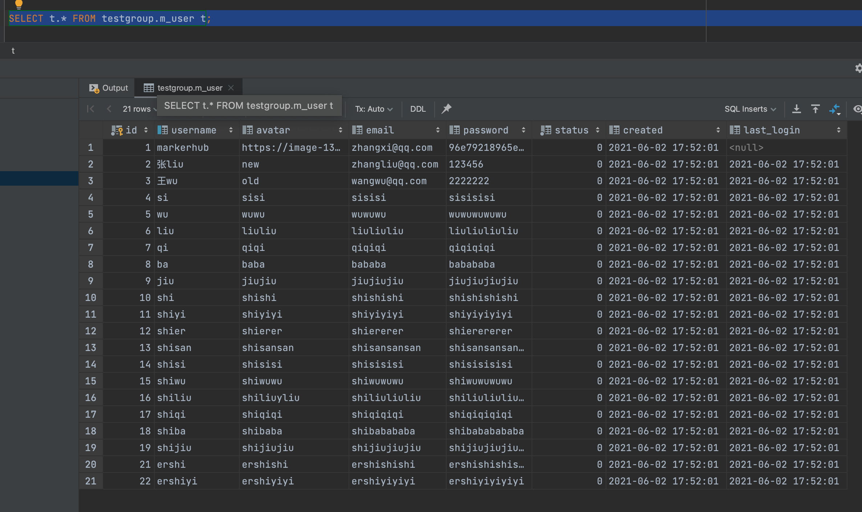
Task: Click the export data download icon
Action: coord(797,109)
